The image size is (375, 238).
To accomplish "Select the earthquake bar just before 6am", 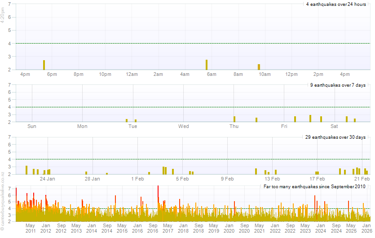I will [x=207, y=64].
